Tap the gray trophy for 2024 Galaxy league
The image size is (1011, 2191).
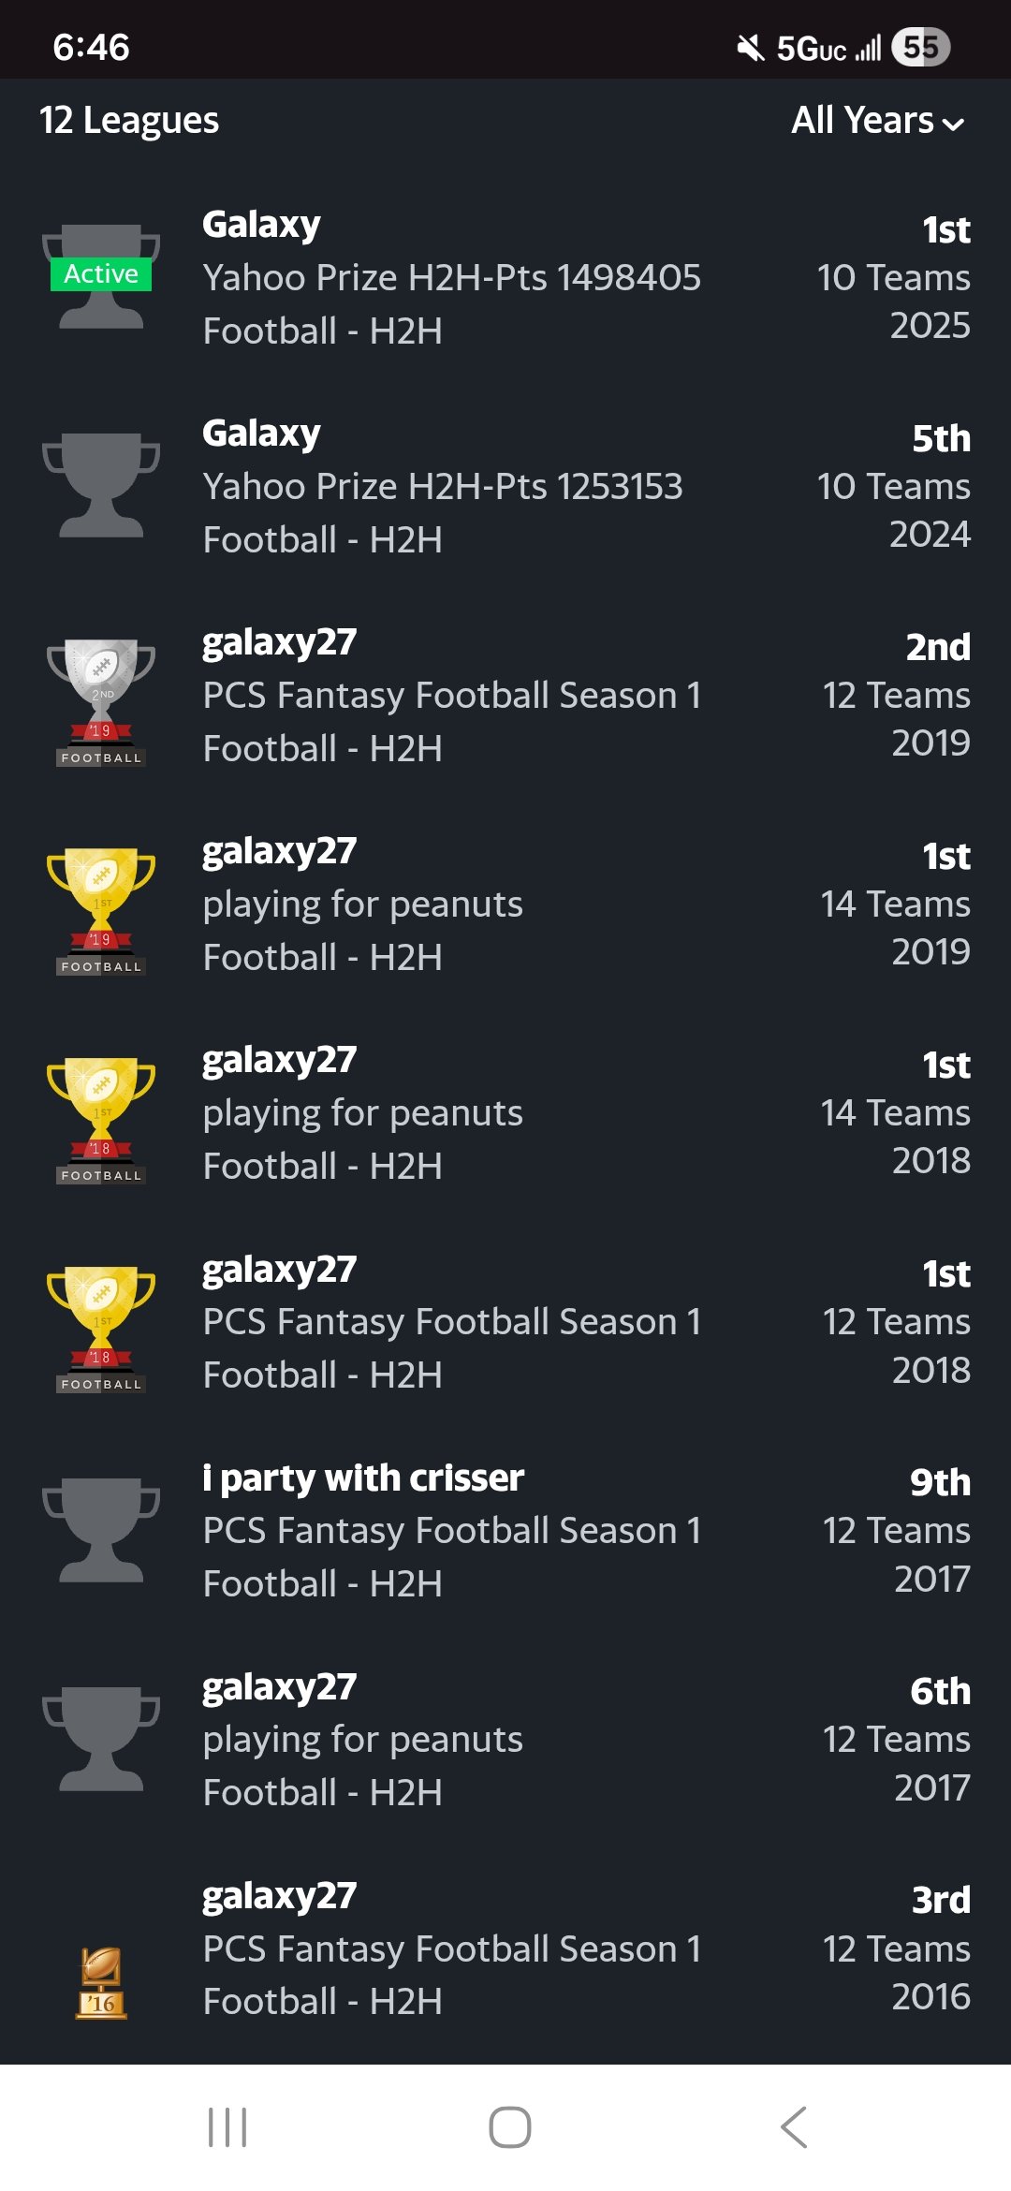[101, 485]
